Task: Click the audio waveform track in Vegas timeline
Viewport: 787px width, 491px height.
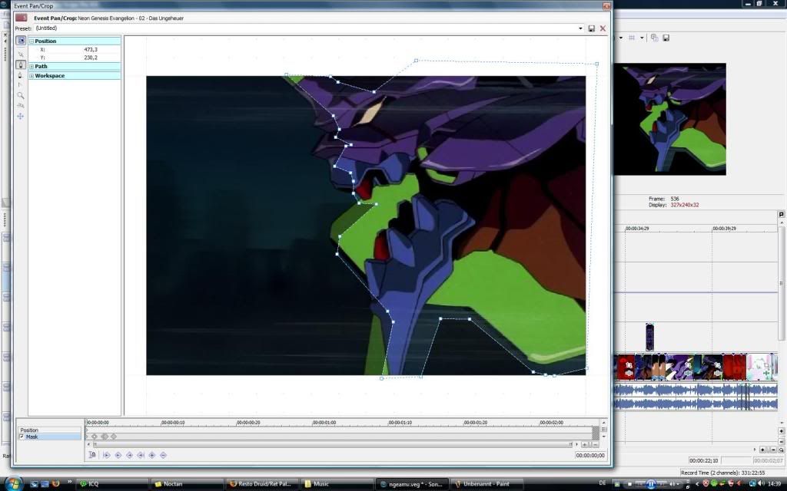Action: click(696, 397)
